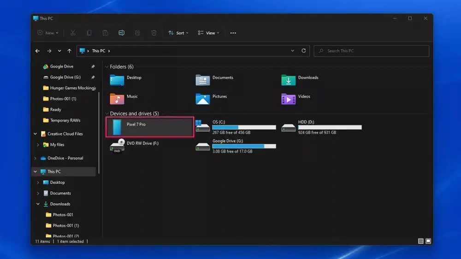461x259 pixels.
Task: Open the Sort dropdown menu
Action: click(178, 33)
